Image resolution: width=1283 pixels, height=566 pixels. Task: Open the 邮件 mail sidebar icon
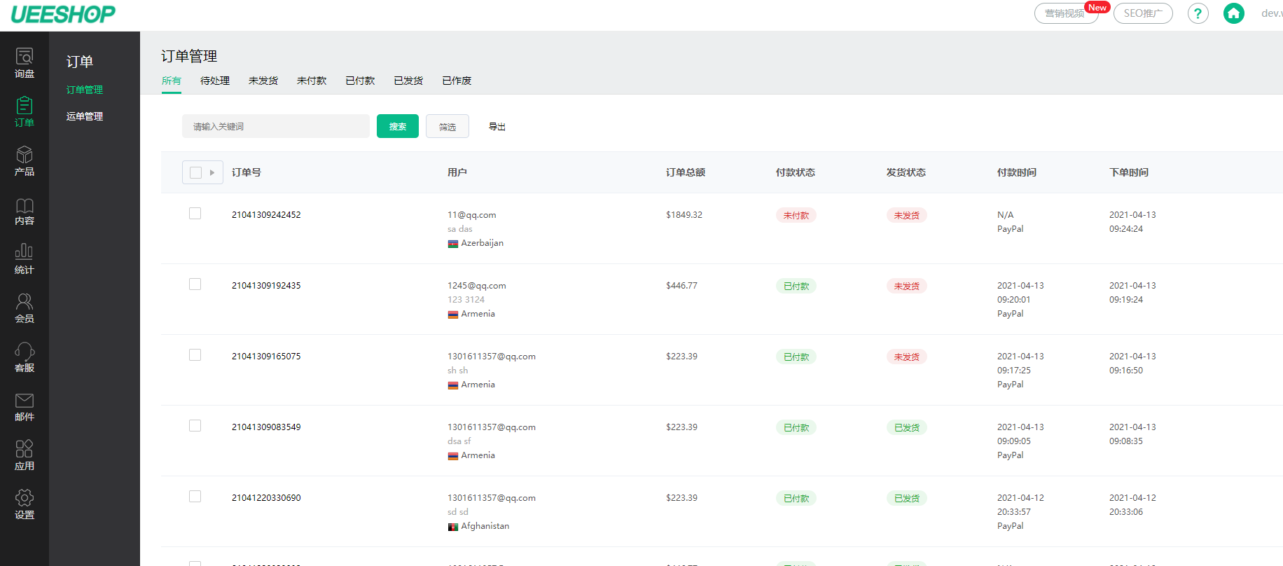[25, 406]
